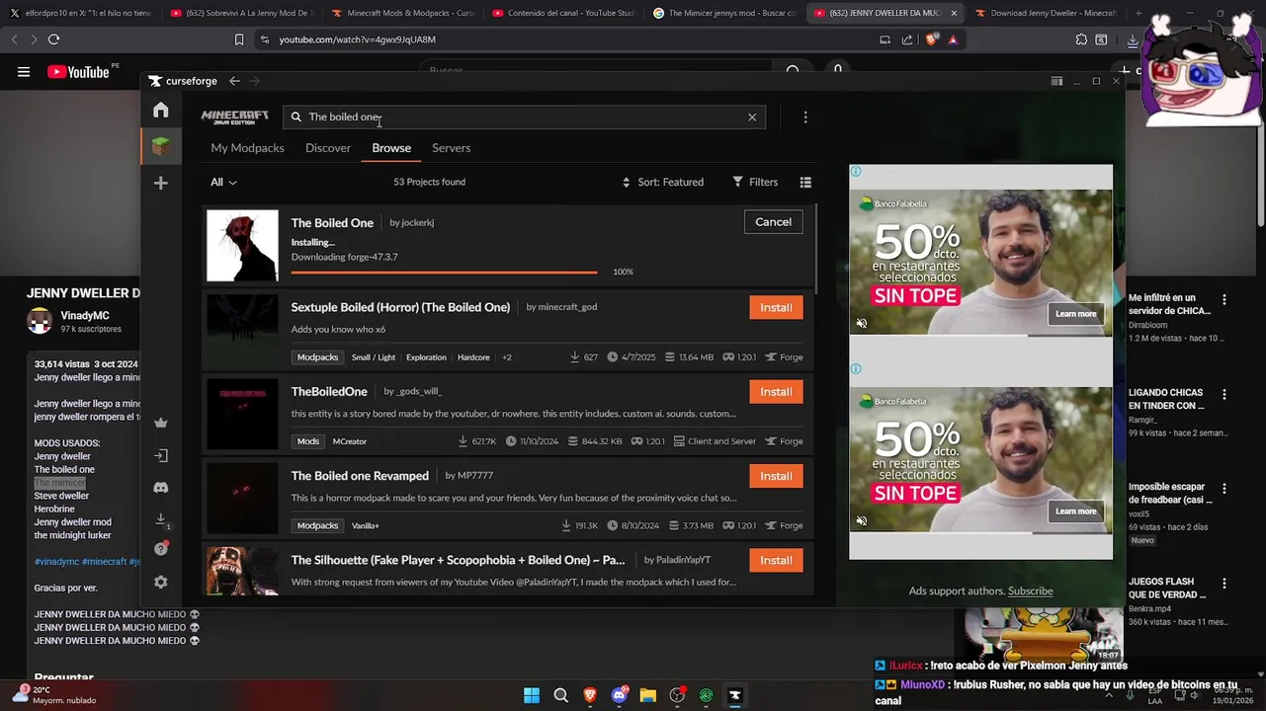Go back with CurseForge back arrow
Image resolution: width=1266 pixels, height=711 pixels.
[234, 81]
